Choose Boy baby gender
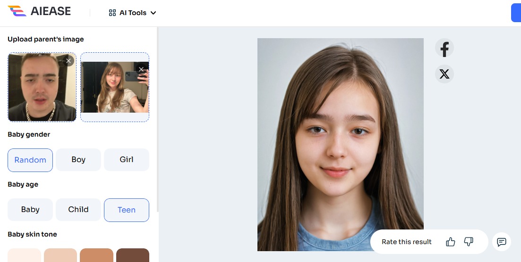This screenshot has height=262, width=521. (78, 160)
